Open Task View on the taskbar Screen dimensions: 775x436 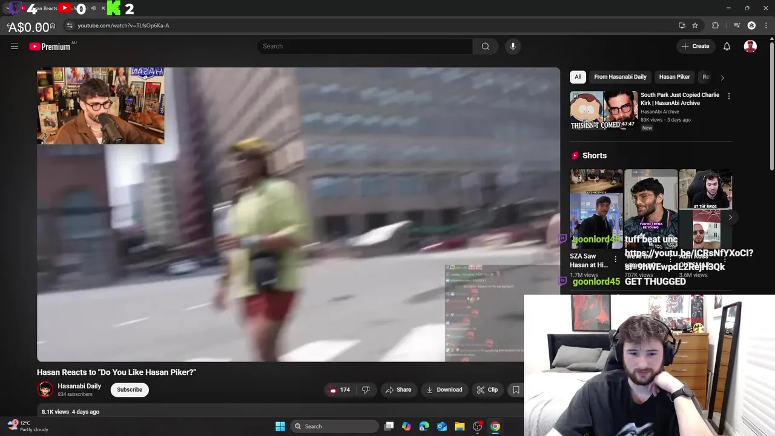click(x=389, y=426)
